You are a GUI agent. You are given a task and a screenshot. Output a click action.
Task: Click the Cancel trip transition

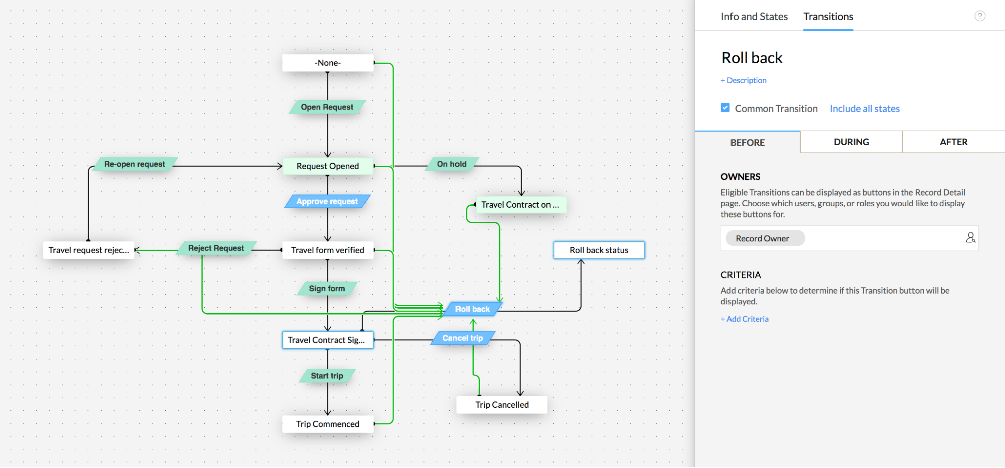(462, 338)
